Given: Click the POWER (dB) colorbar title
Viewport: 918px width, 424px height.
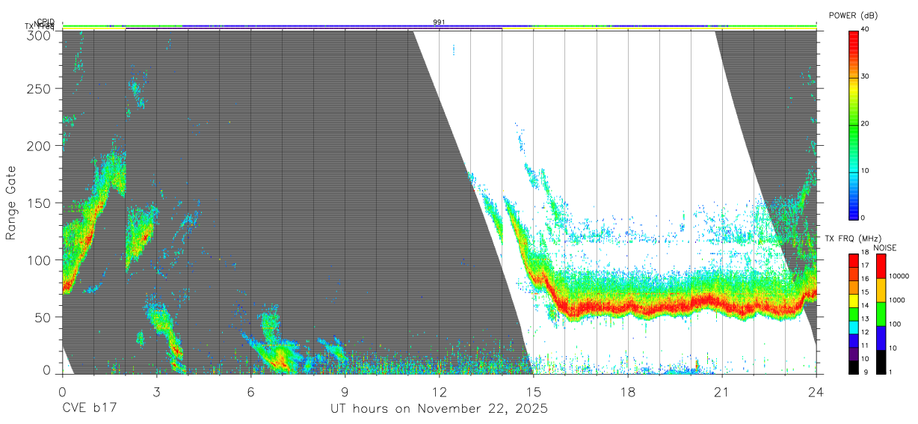Looking at the screenshot, I should pyautogui.click(x=854, y=16).
